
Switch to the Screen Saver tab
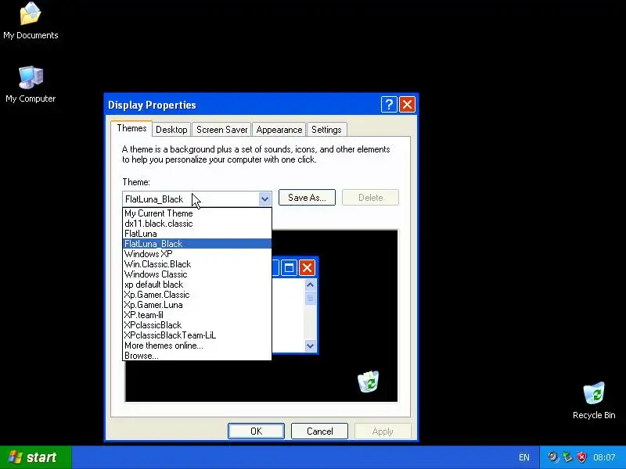[x=222, y=130]
